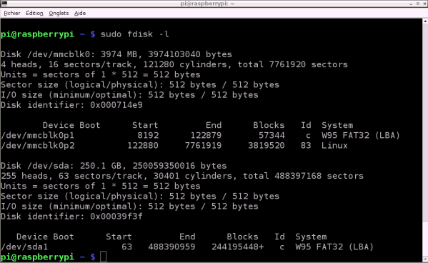Open the Fichier menu

(x=12, y=13)
